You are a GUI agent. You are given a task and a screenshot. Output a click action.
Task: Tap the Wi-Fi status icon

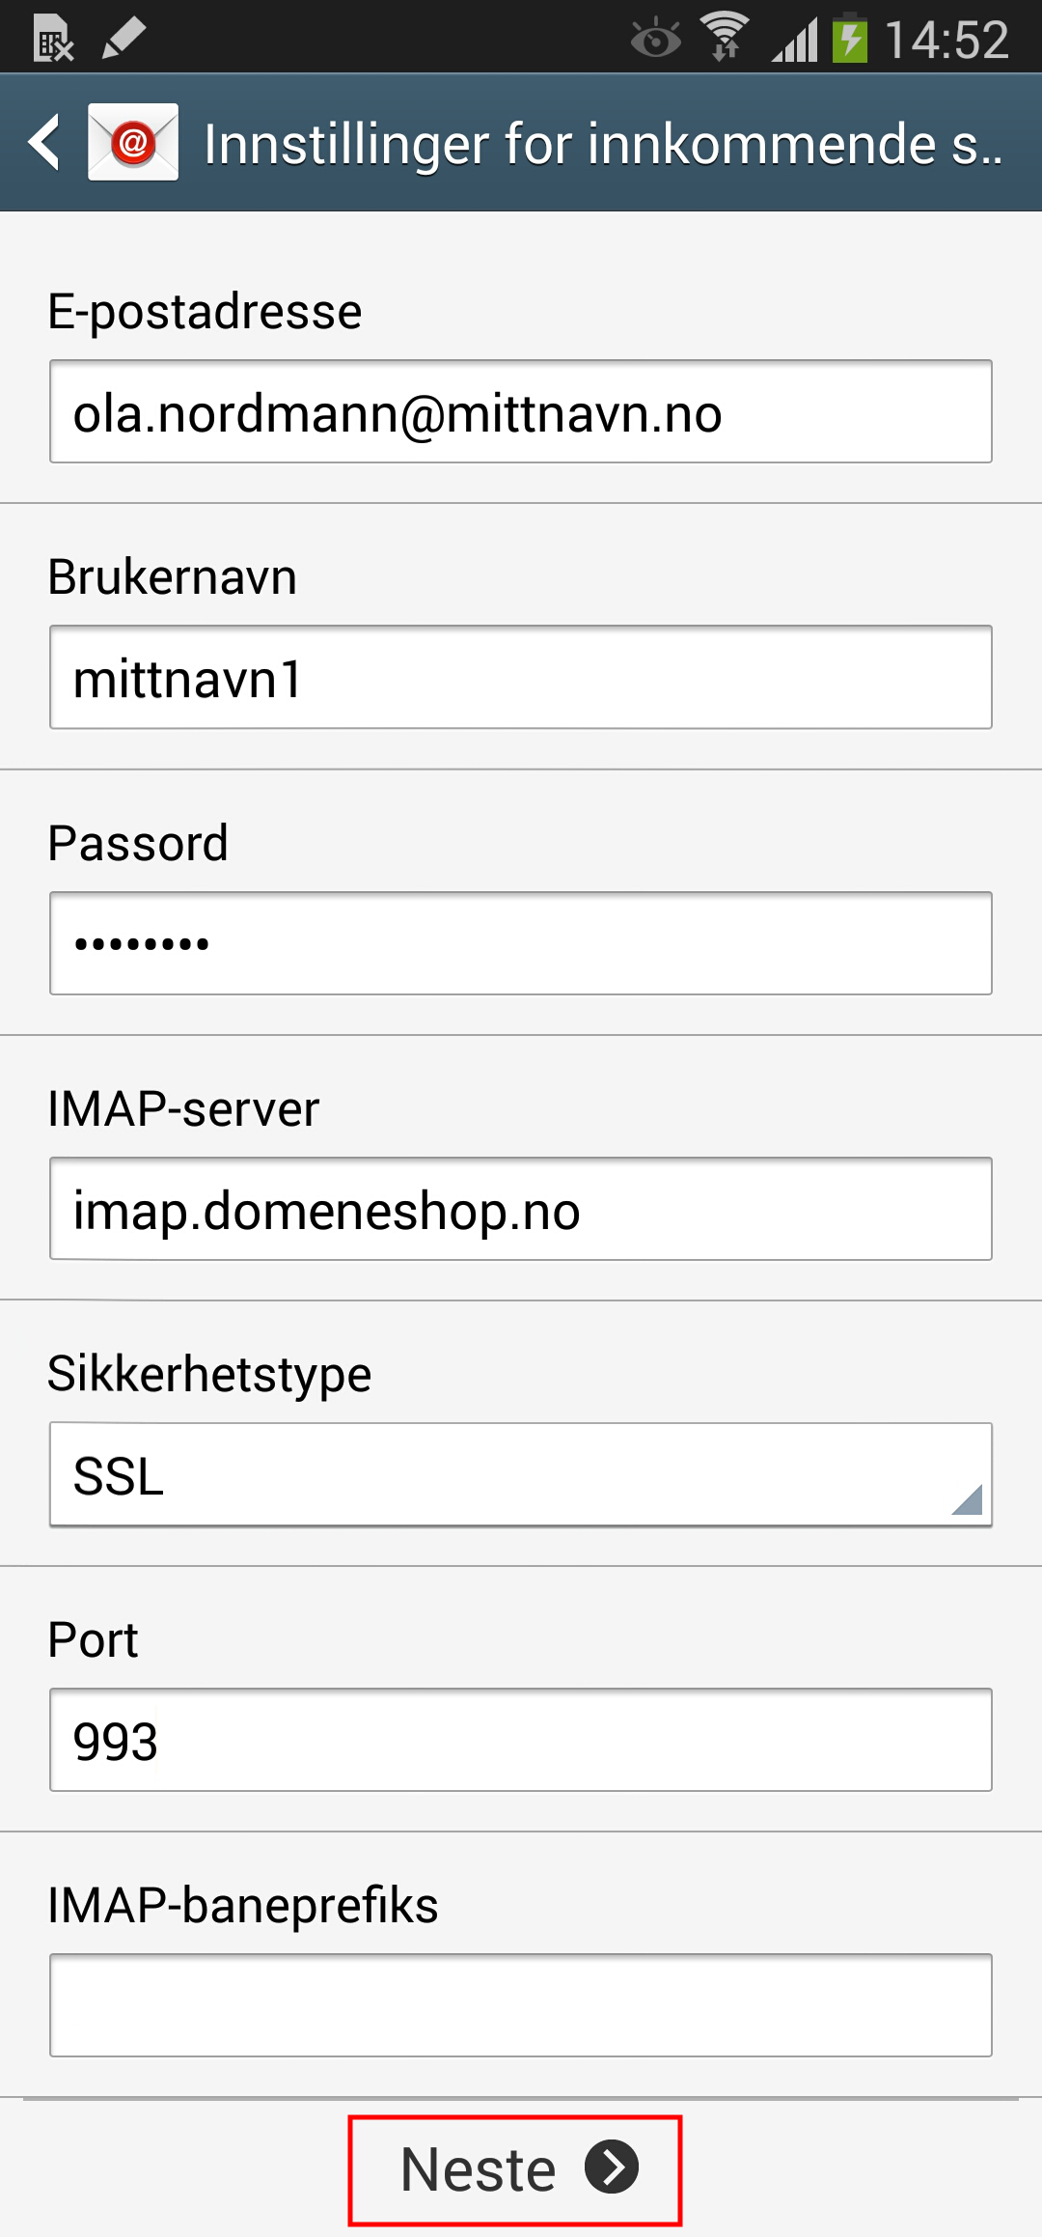(x=726, y=37)
